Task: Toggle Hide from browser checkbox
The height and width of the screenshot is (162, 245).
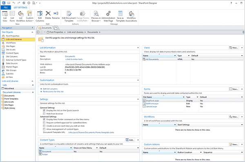Action: (44, 114)
